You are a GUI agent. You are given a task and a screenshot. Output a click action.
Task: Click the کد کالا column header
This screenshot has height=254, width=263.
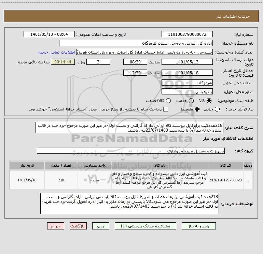[225, 165]
